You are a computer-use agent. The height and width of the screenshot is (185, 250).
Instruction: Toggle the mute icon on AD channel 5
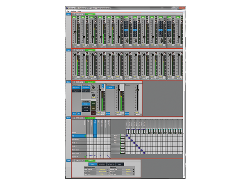(113, 21)
